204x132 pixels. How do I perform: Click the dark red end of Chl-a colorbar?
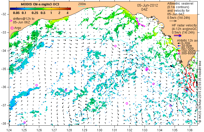tap(70, 9)
